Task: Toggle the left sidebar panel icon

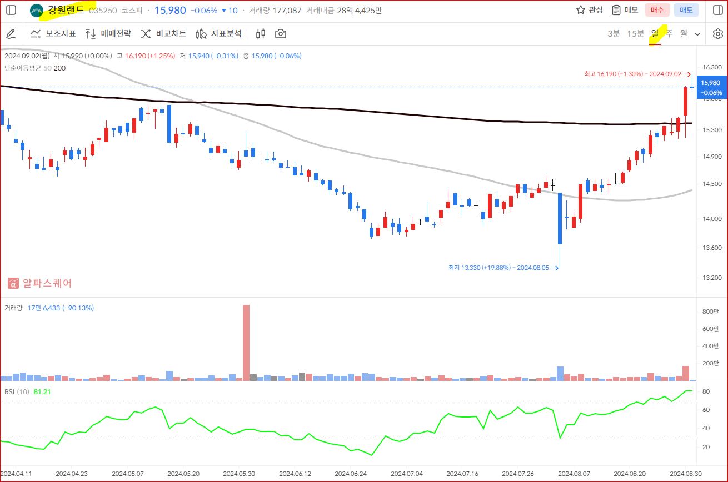Action: tap(11, 10)
